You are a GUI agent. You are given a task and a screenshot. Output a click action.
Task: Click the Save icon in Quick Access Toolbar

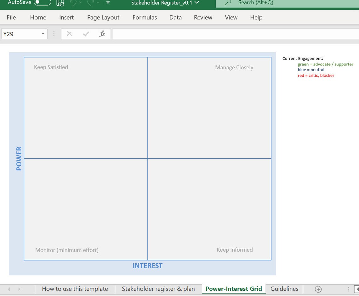tap(60, 3)
